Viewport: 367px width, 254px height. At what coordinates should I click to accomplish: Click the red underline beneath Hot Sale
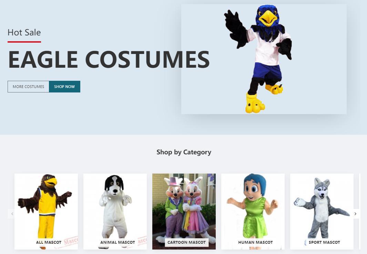coord(24,42)
